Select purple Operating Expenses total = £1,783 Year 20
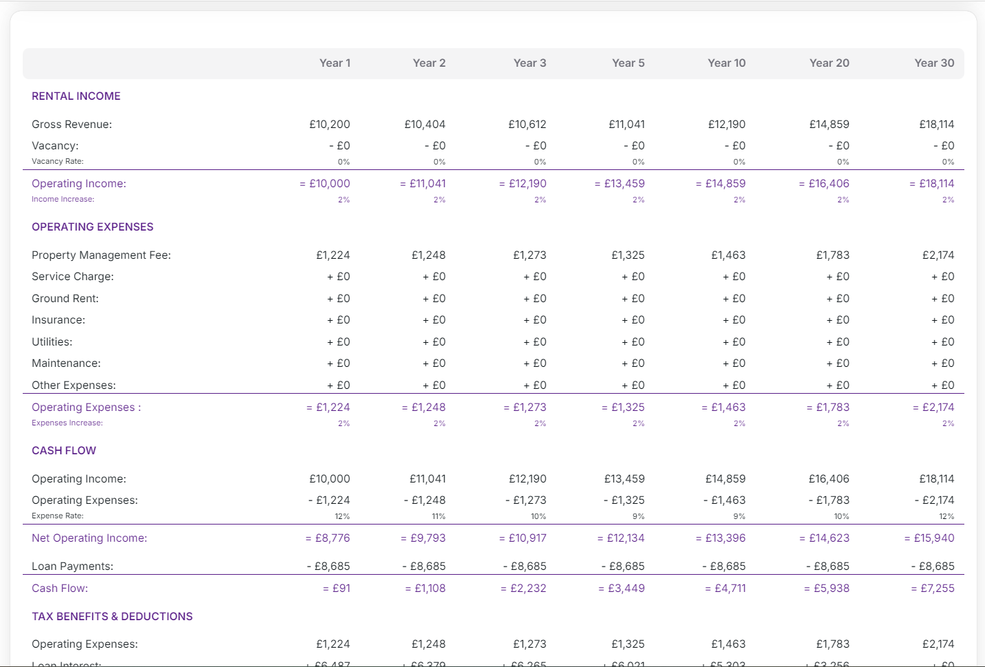The width and height of the screenshot is (985, 667). [827, 407]
